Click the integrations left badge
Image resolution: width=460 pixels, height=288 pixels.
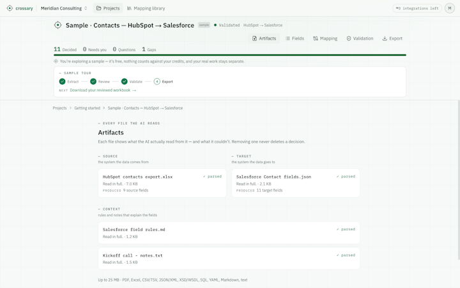(417, 8)
